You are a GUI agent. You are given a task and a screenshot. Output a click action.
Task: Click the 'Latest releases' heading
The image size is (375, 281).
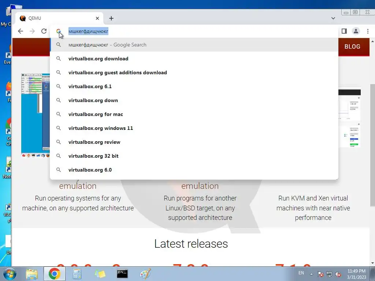[191, 244]
